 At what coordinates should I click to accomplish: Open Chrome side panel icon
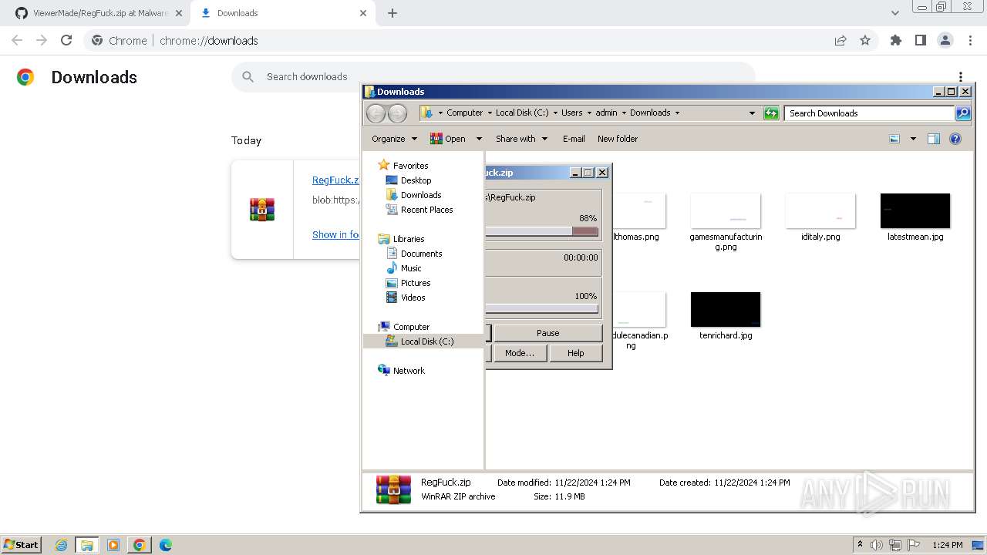pyautogui.click(x=920, y=40)
